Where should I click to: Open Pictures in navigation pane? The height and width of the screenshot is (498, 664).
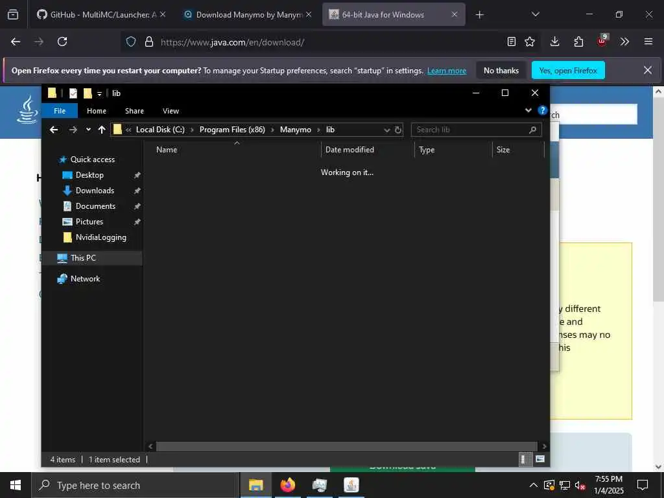click(x=89, y=222)
